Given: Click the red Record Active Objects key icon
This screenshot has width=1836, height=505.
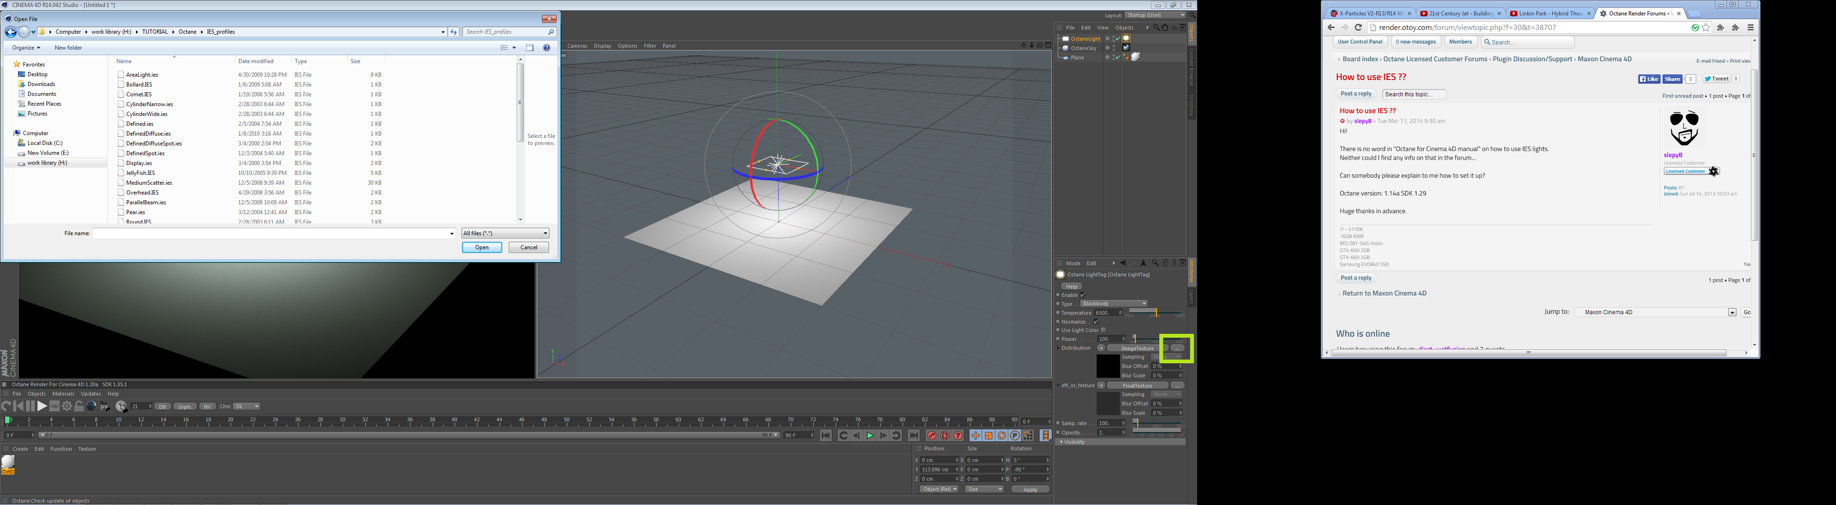Looking at the screenshot, I should pos(932,436).
